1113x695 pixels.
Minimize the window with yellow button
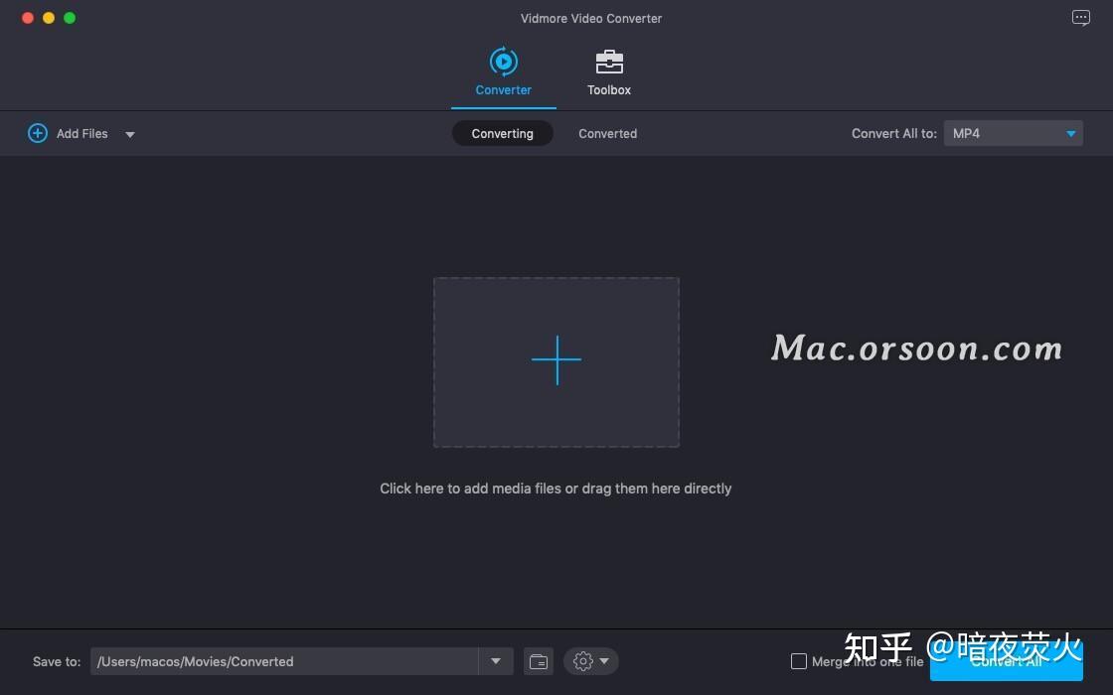[x=49, y=18]
